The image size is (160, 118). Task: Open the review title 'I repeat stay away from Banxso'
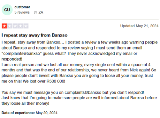34,35
